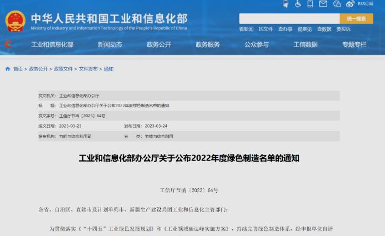385x236 pixels.
Task: Click 政策文件 in the breadcrumb
Action: (x=63, y=69)
